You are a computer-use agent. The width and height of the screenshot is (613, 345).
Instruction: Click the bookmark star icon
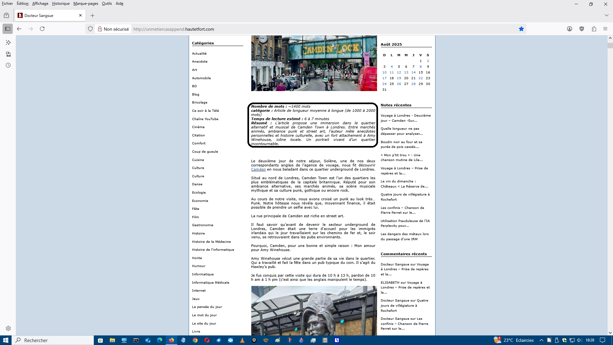pos(521,29)
